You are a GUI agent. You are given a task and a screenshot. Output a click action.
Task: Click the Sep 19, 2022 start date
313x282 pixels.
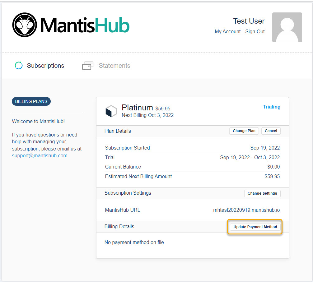coord(265,148)
